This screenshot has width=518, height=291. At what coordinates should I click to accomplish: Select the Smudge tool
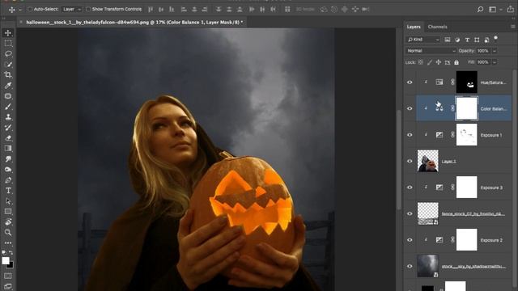coord(8,159)
